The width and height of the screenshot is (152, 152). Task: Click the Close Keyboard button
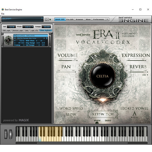point(46,30)
